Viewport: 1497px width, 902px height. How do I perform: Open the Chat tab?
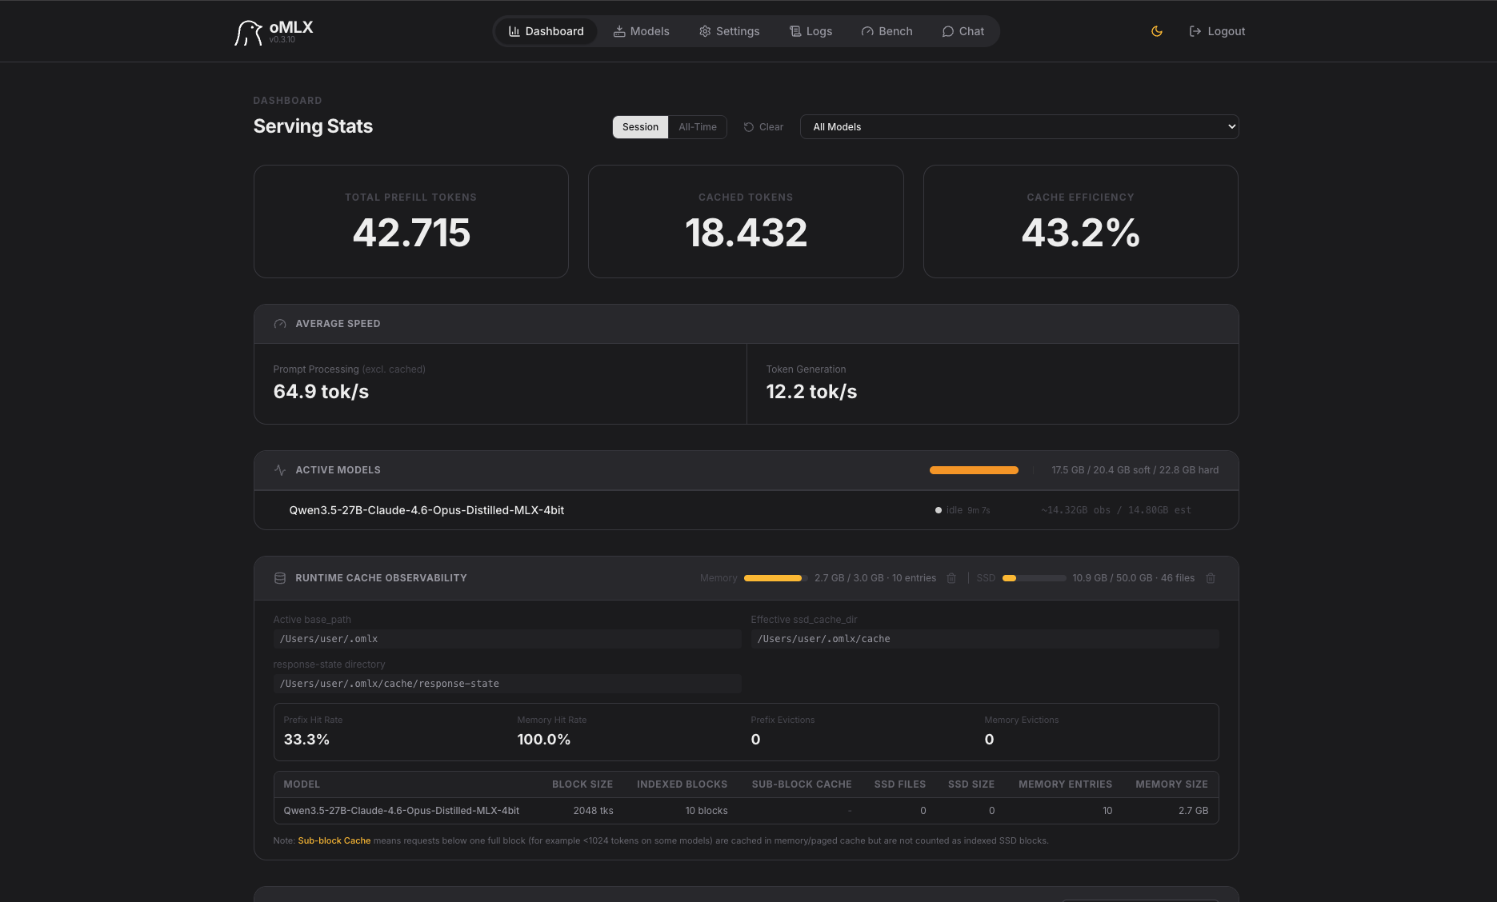(x=963, y=31)
